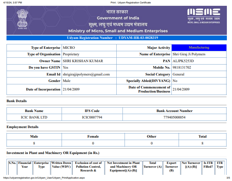
Task: Select Specially Abled value No
Action: tap(175, 81)
